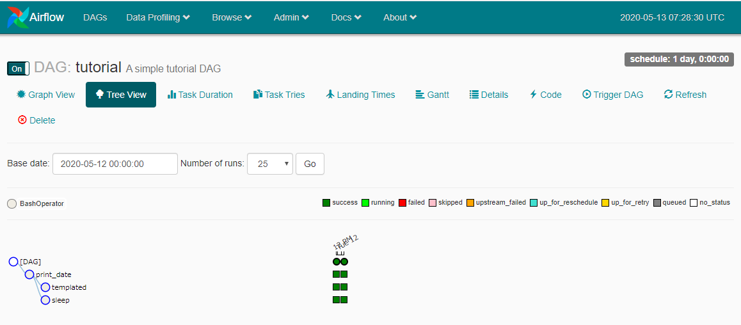The height and width of the screenshot is (325, 741).
Task: Open the Task Tries view
Action: coord(279,95)
